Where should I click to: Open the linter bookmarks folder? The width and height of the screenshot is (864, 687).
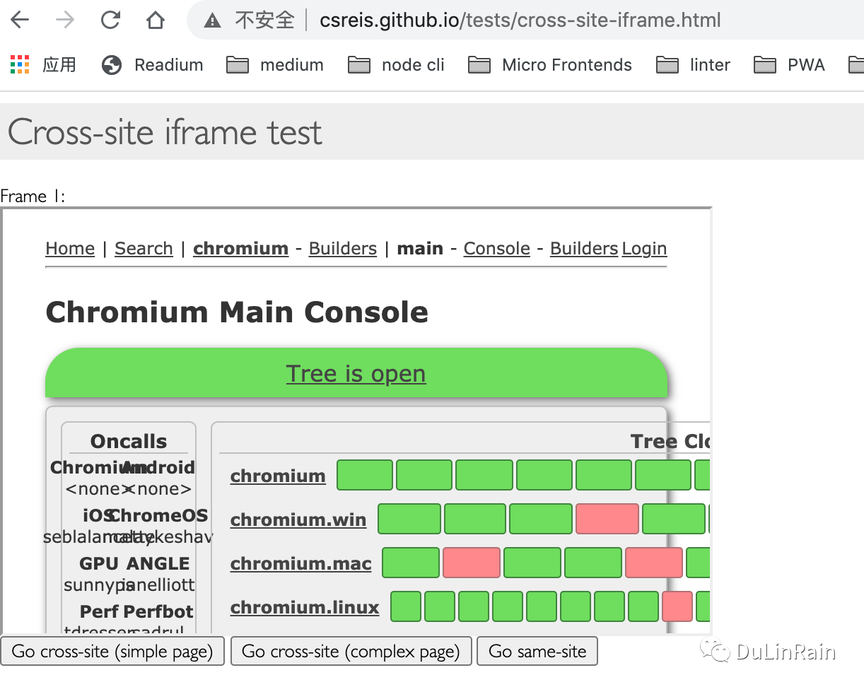pos(694,65)
